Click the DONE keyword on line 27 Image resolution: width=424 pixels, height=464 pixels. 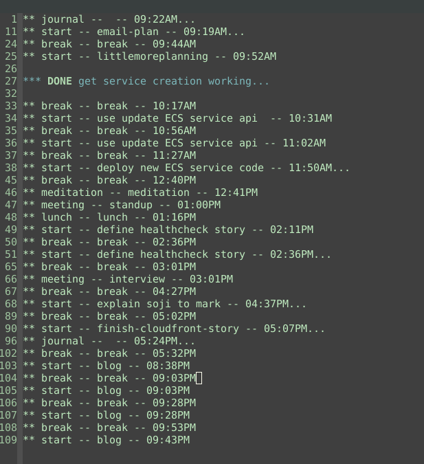(x=60, y=81)
